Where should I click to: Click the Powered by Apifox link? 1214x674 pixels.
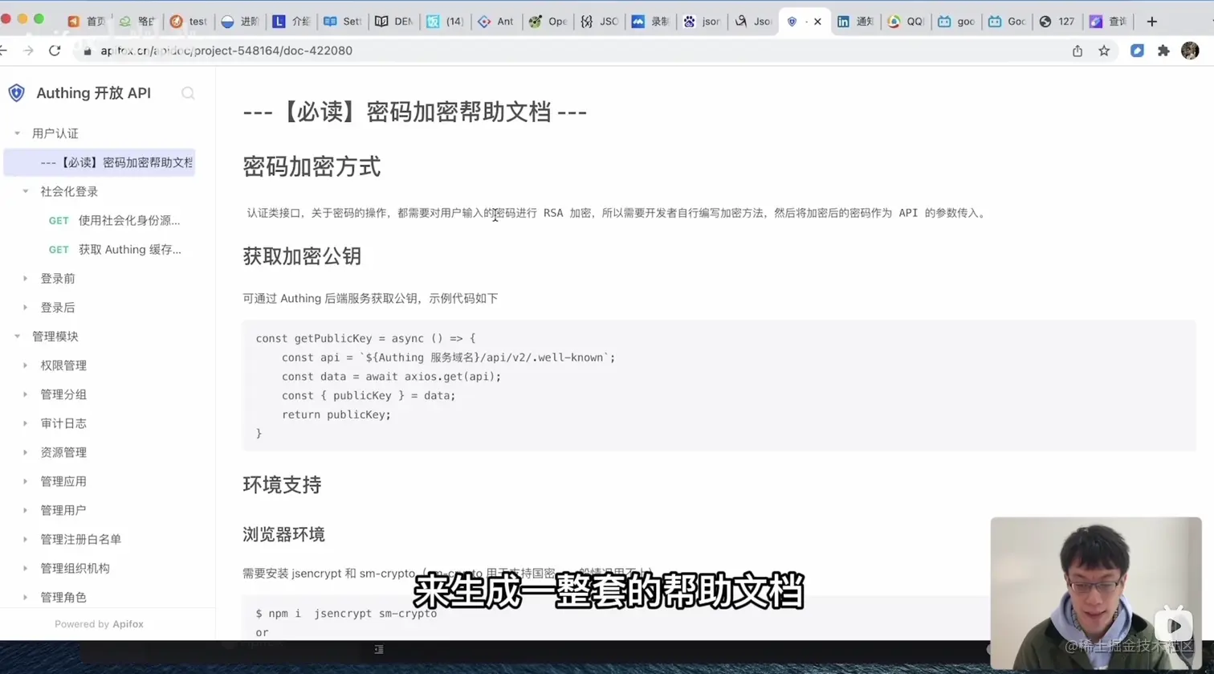click(x=99, y=624)
